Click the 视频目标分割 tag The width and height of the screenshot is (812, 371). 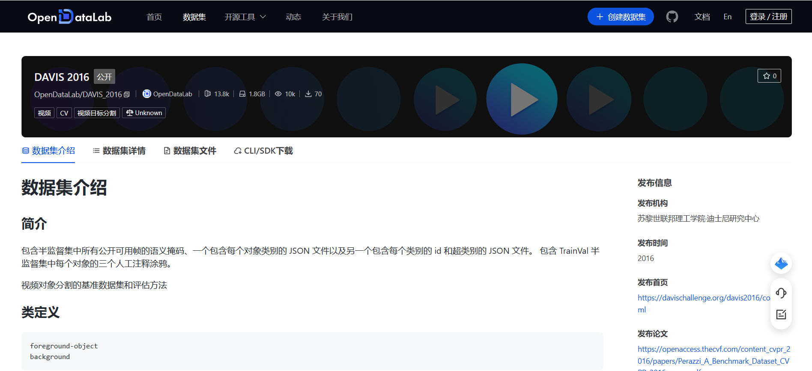(97, 113)
